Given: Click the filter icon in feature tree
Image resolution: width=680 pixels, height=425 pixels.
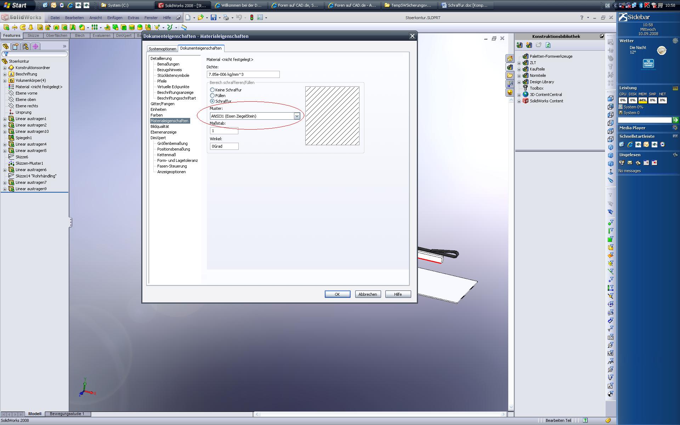Looking at the screenshot, I should coord(6,54).
